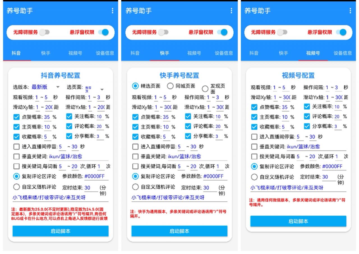
Task: Open the three-dot menu on the 快手 screen
Action: (231, 11)
